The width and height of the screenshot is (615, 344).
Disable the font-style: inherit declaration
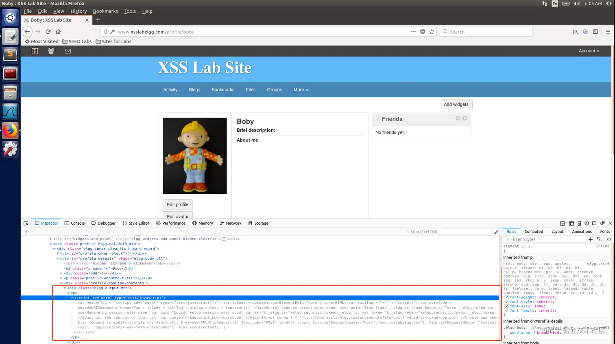506,302
